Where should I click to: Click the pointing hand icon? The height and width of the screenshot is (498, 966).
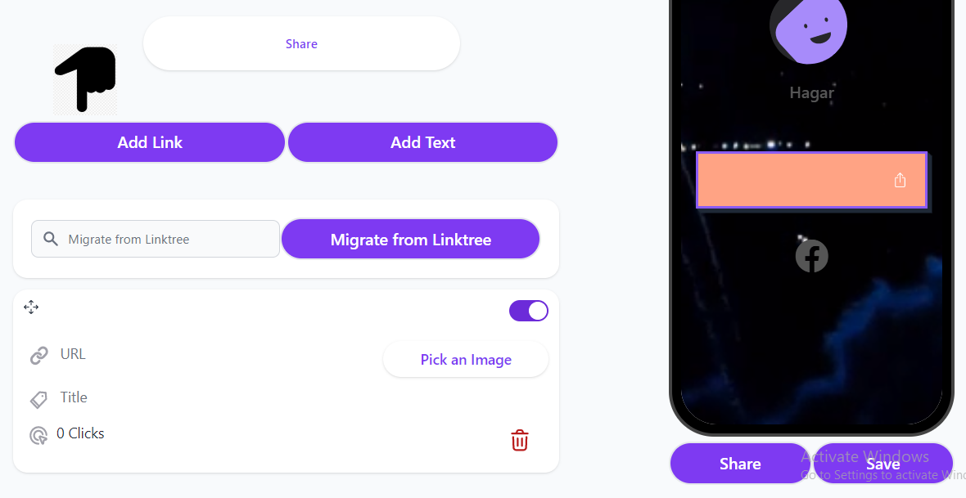85,79
